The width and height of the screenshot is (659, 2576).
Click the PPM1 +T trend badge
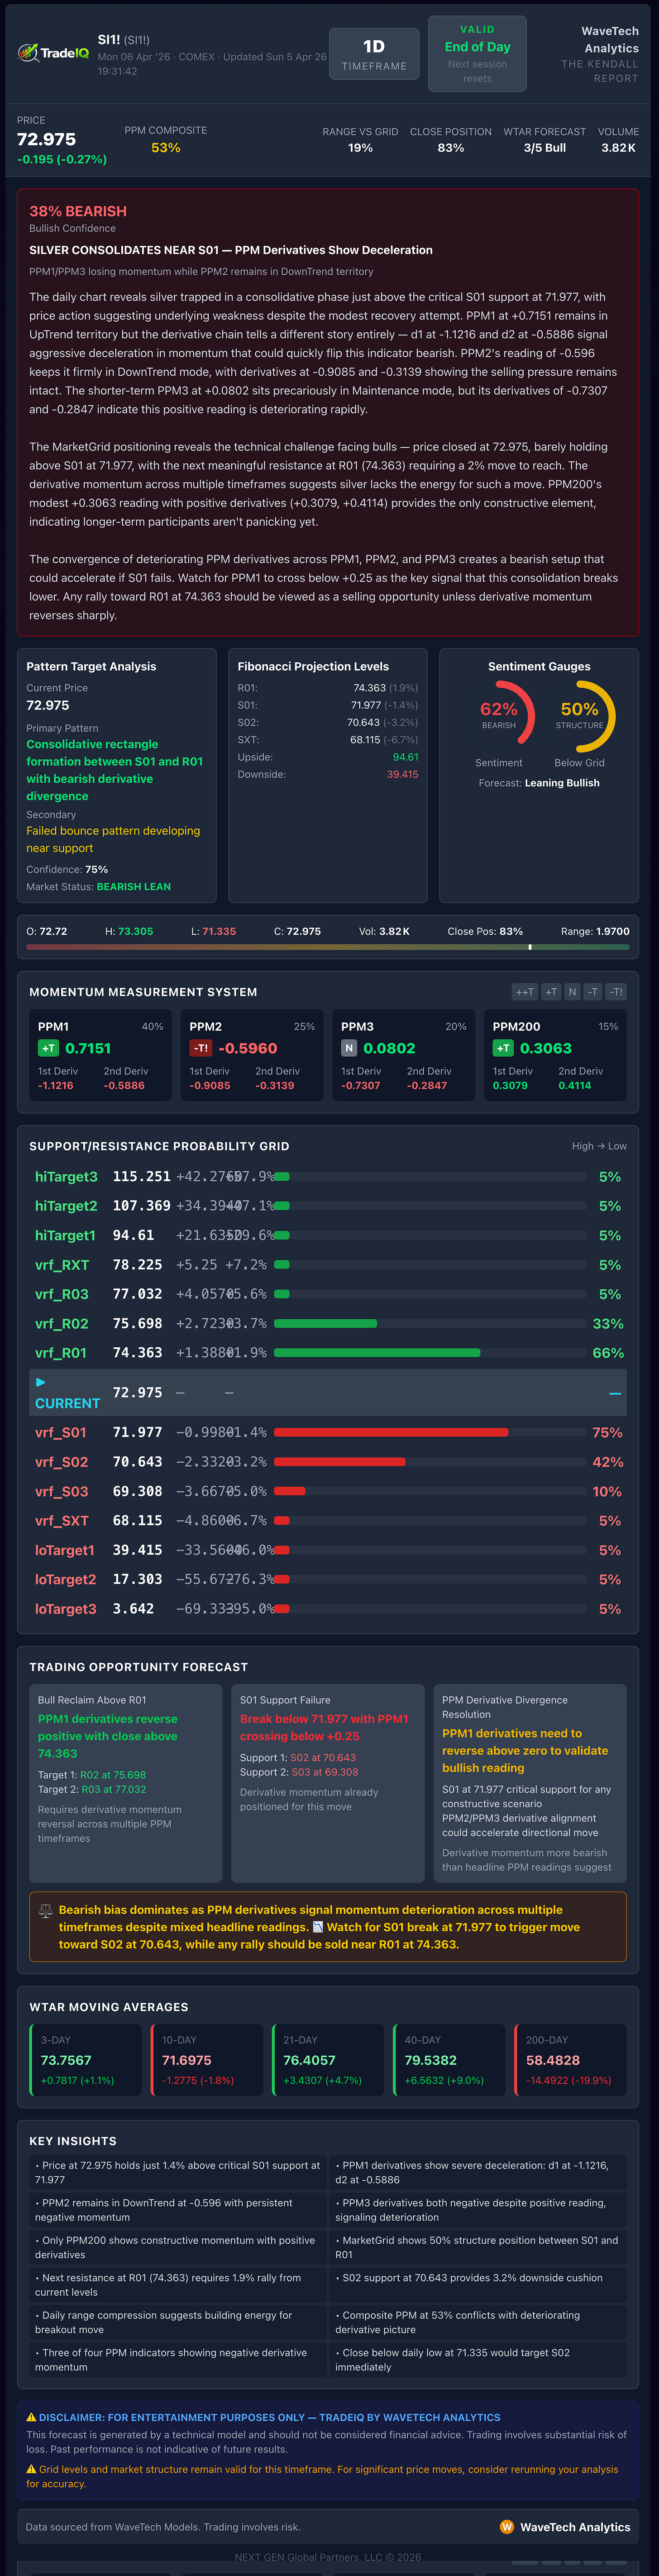(48, 1048)
